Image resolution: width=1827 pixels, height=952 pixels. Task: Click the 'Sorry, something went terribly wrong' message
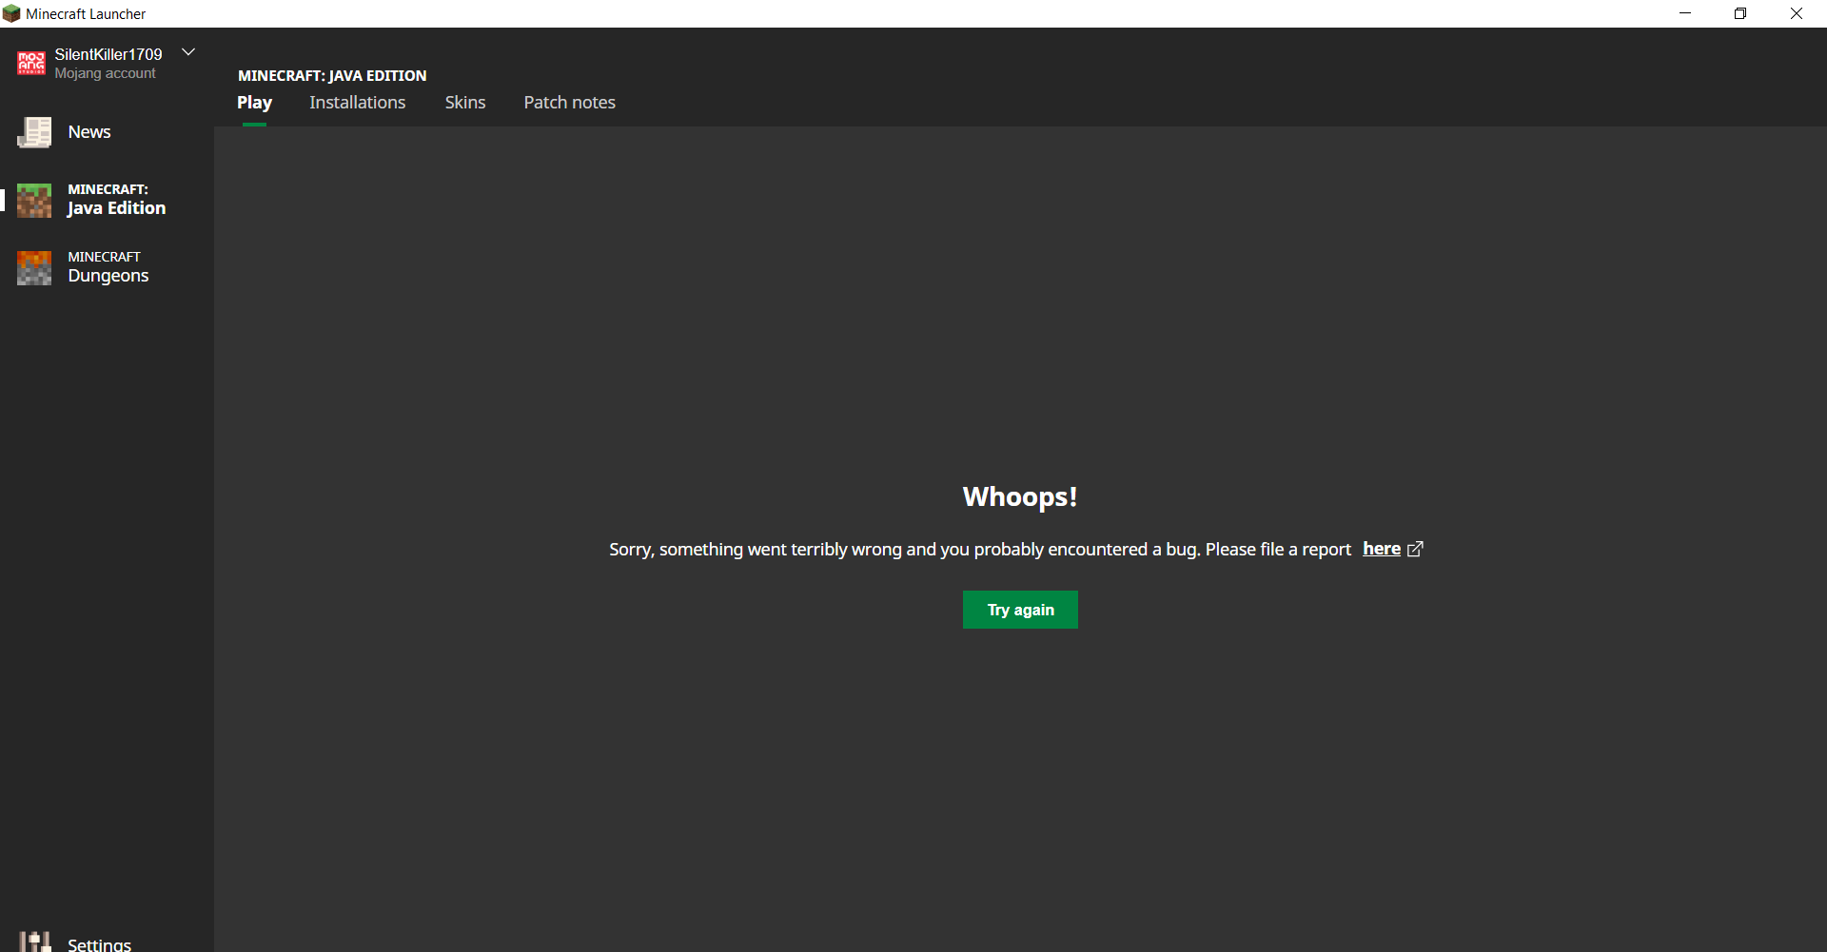coord(980,550)
